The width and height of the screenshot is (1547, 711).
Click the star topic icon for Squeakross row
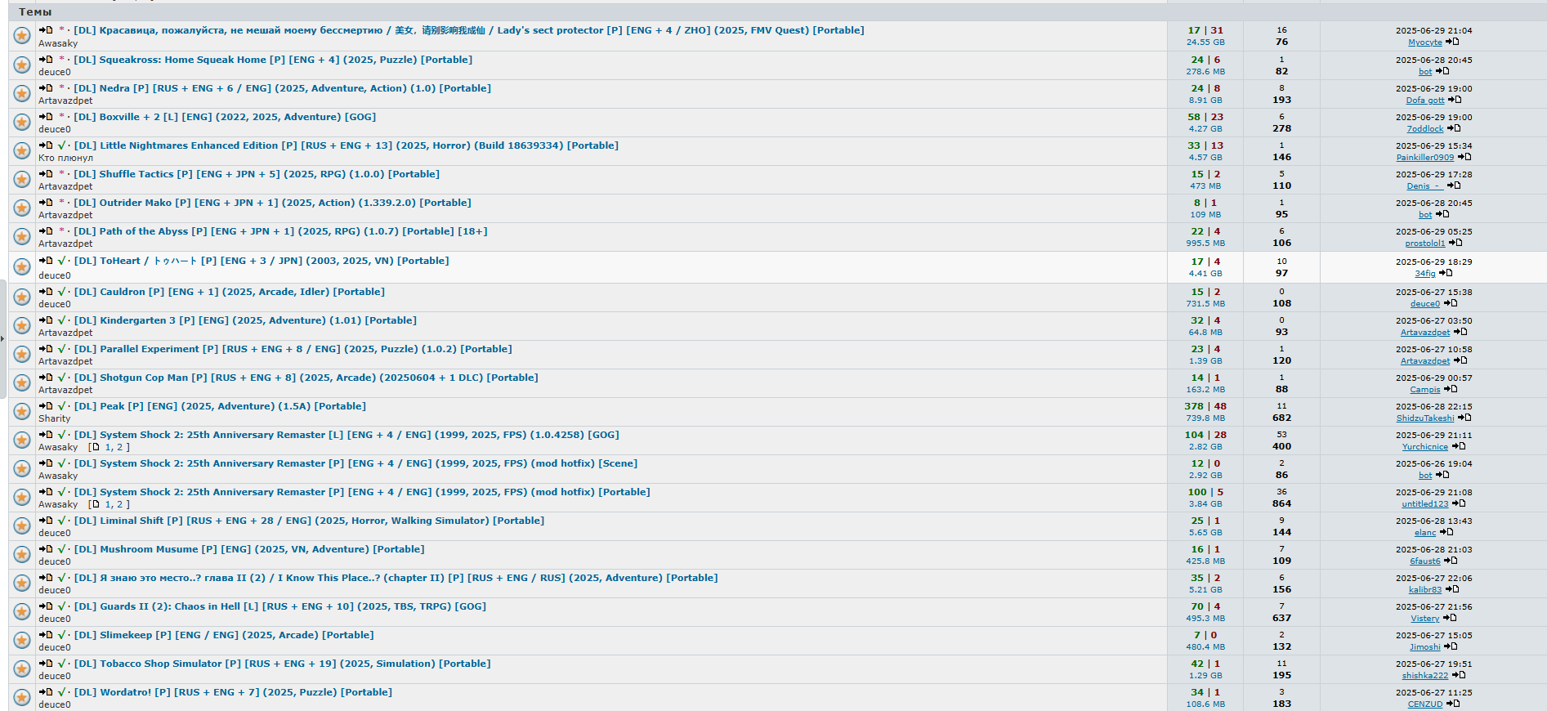click(22, 65)
